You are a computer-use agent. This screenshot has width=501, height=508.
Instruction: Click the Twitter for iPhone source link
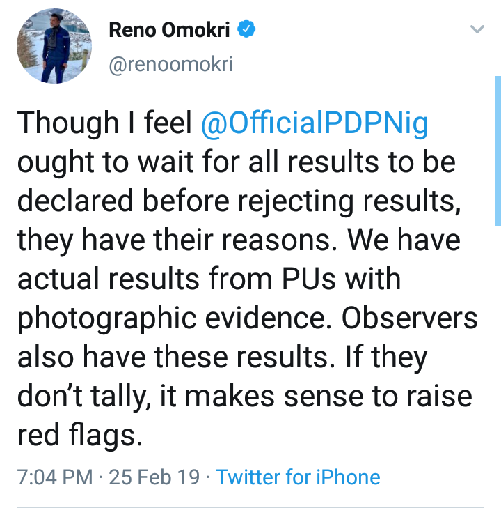point(298,477)
